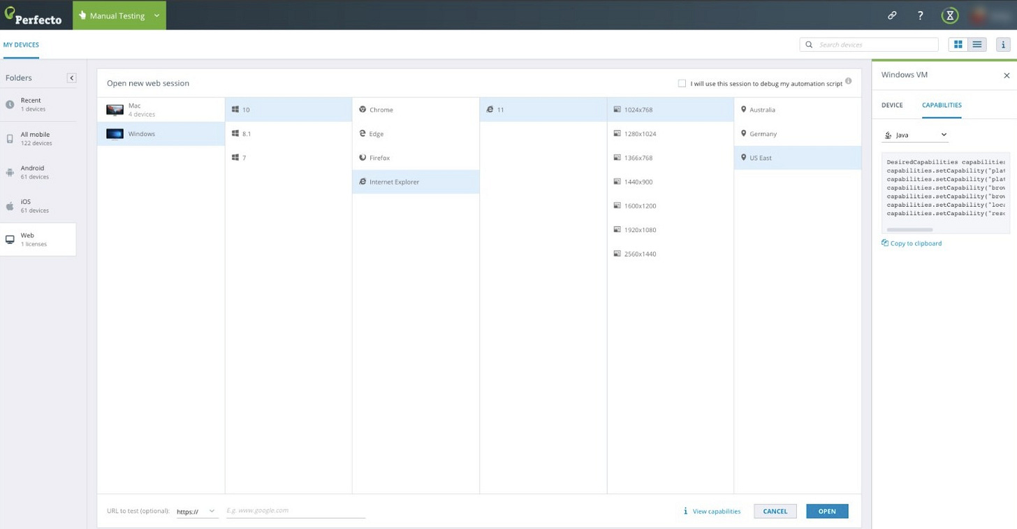
Task: Click the Germany location pin icon
Action: click(743, 133)
